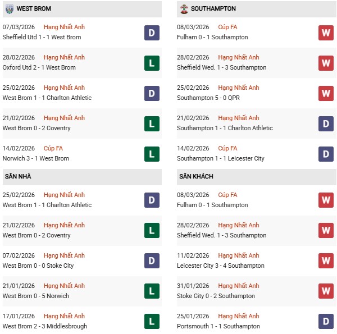Click the L badge for West Brom 0-5 Norwich

pos(152,291)
